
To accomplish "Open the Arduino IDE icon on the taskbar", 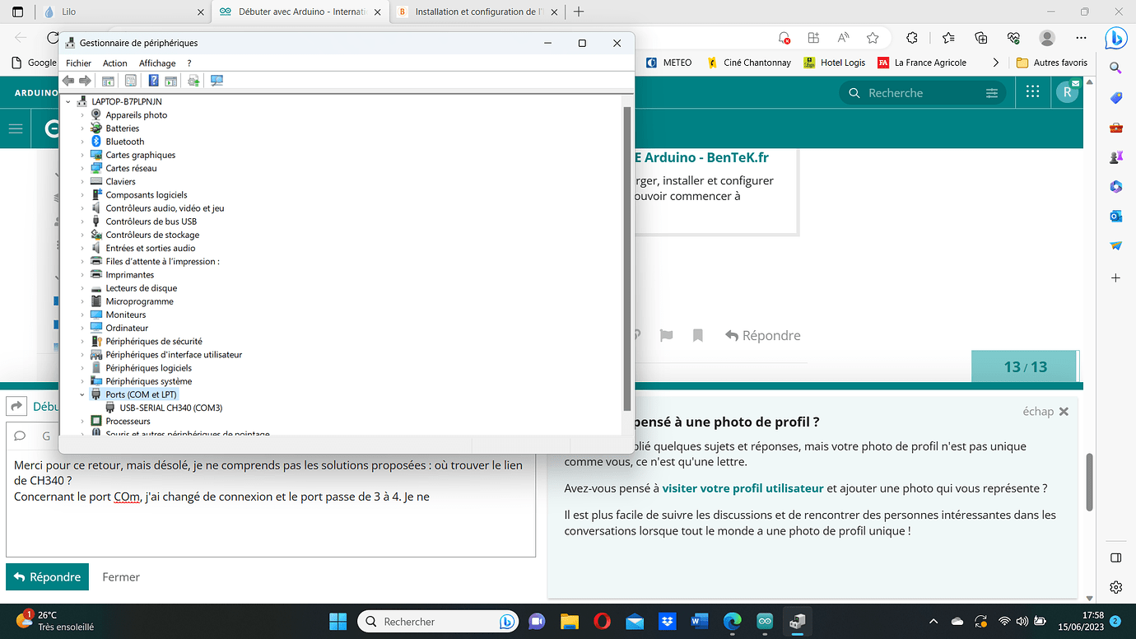I will click(x=765, y=621).
